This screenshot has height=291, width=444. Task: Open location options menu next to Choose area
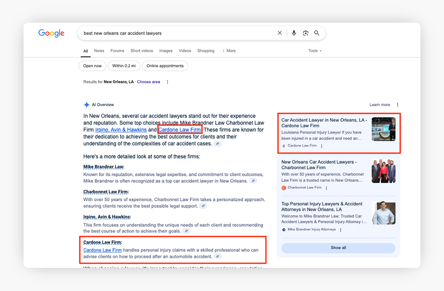tap(167, 82)
